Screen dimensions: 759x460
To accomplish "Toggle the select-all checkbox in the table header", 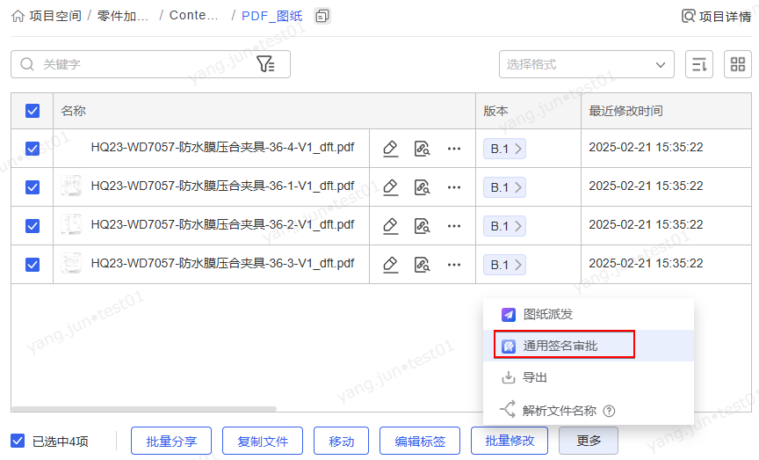I will click(x=33, y=111).
